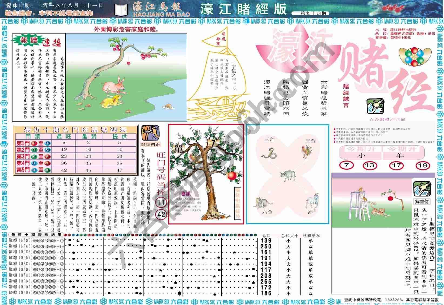
Task: Select the 第1門 row label
Action: click(34, 143)
